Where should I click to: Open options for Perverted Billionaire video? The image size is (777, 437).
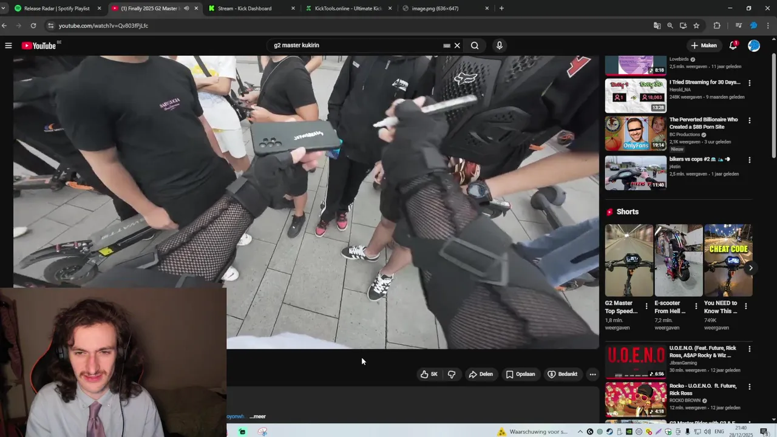(x=749, y=120)
